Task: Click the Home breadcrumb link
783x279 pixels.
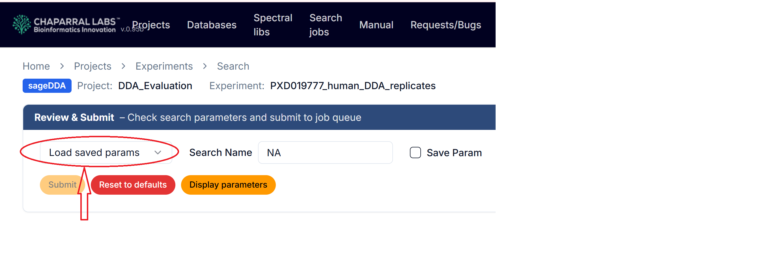Action: pos(36,66)
